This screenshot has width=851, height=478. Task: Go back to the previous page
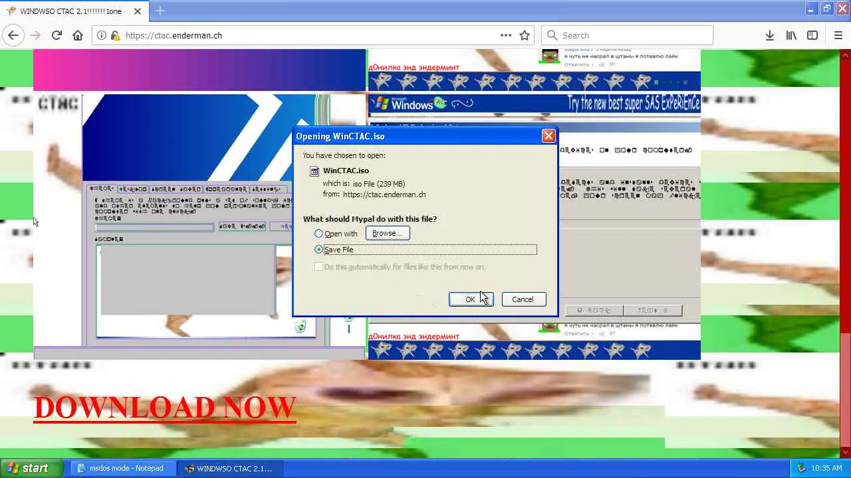click(13, 35)
